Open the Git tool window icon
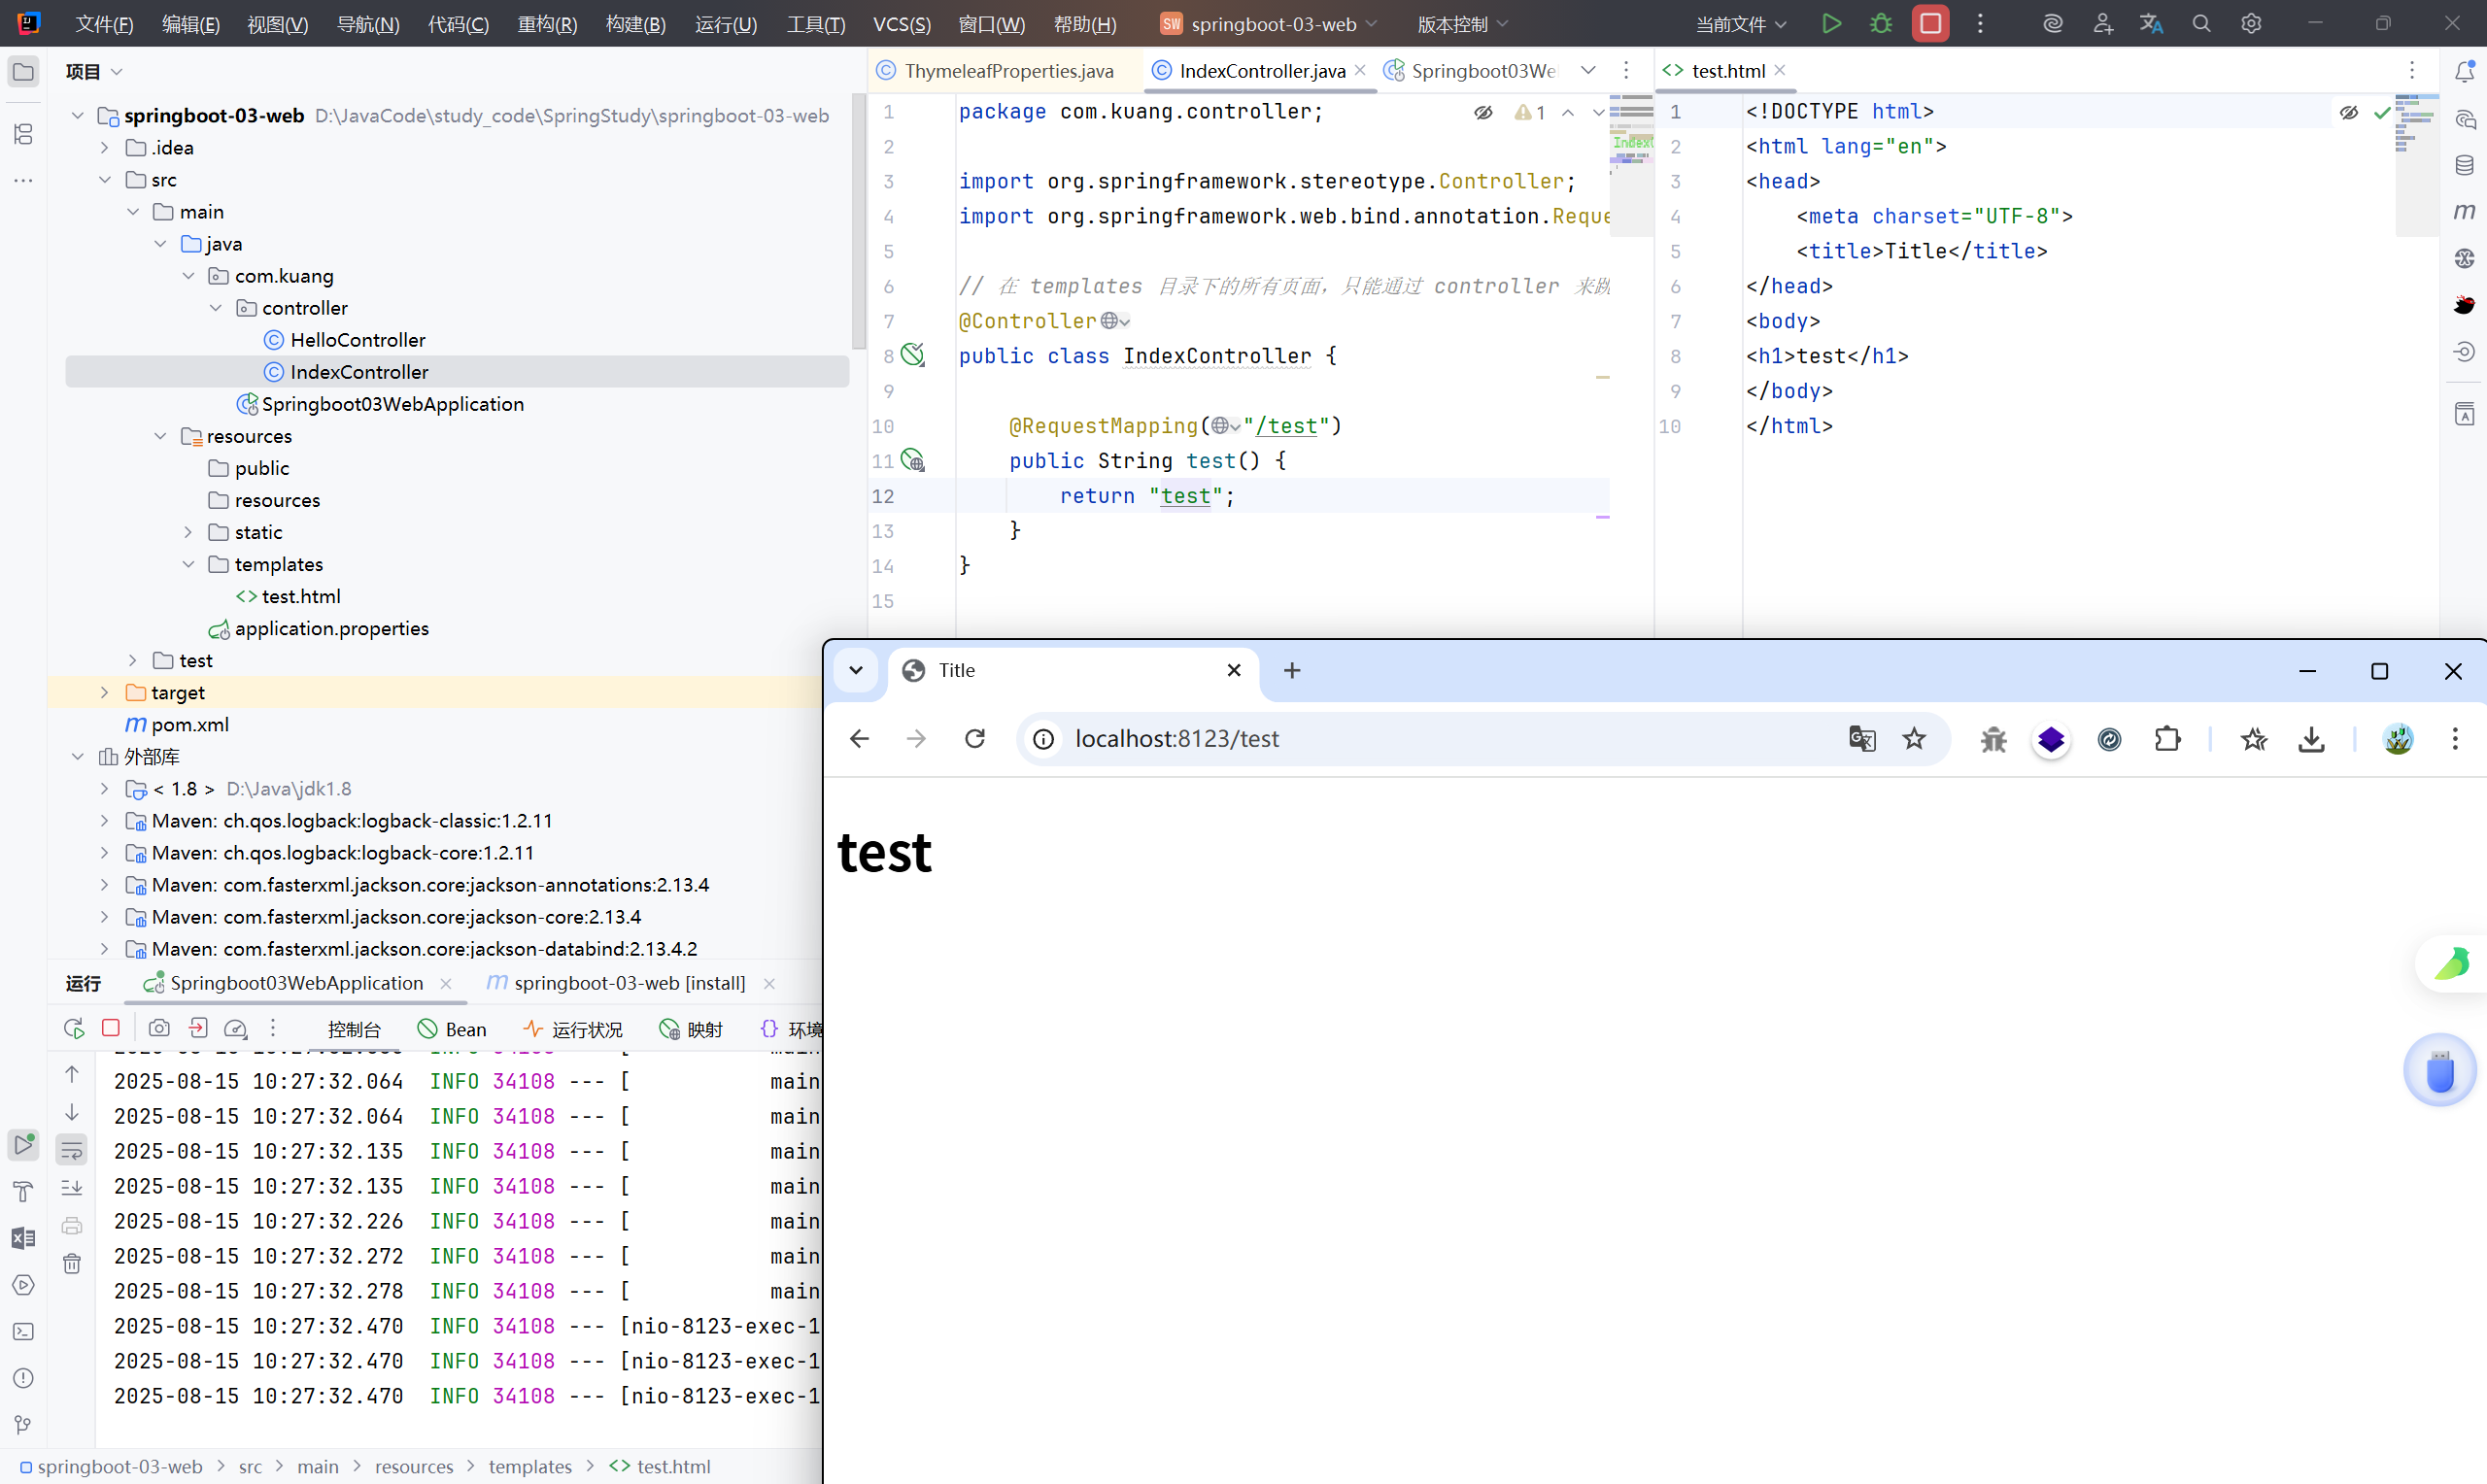The width and height of the screenshot is (2487, 1484). click(23, 1424)
